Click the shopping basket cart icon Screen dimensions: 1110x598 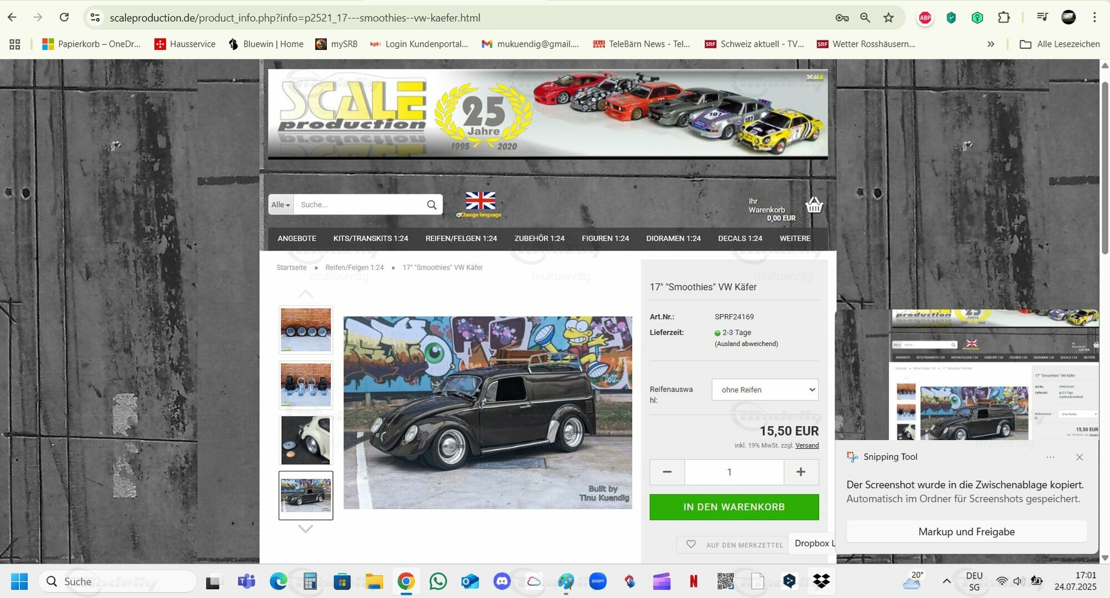tap(814, 205)
